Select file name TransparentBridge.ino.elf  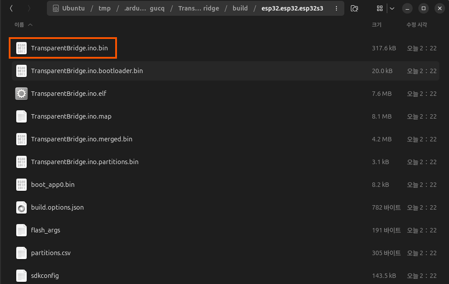(x=69, y=94)
